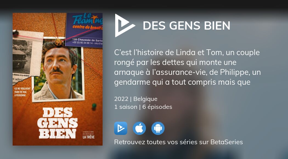Click the 'Ils ne voulaient faire de mal' tagline
The width and height of the screenshot is (288, 159).
tap(22, 92)
